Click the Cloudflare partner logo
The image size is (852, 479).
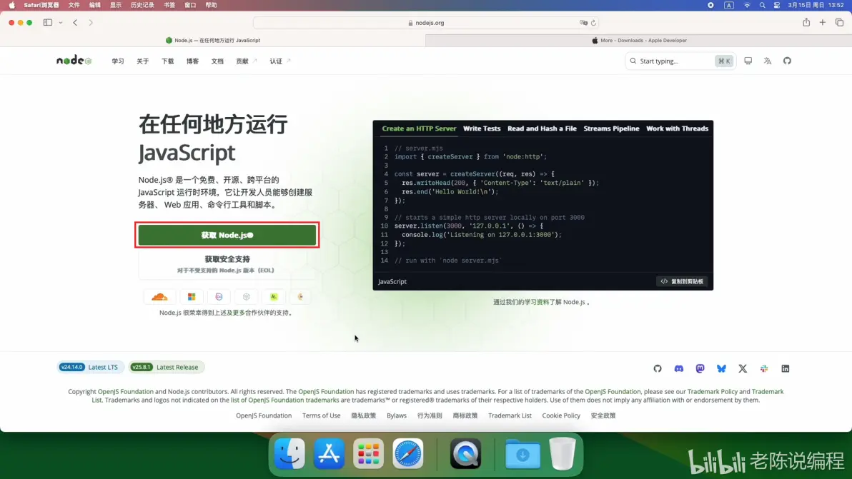pos(159,297)
